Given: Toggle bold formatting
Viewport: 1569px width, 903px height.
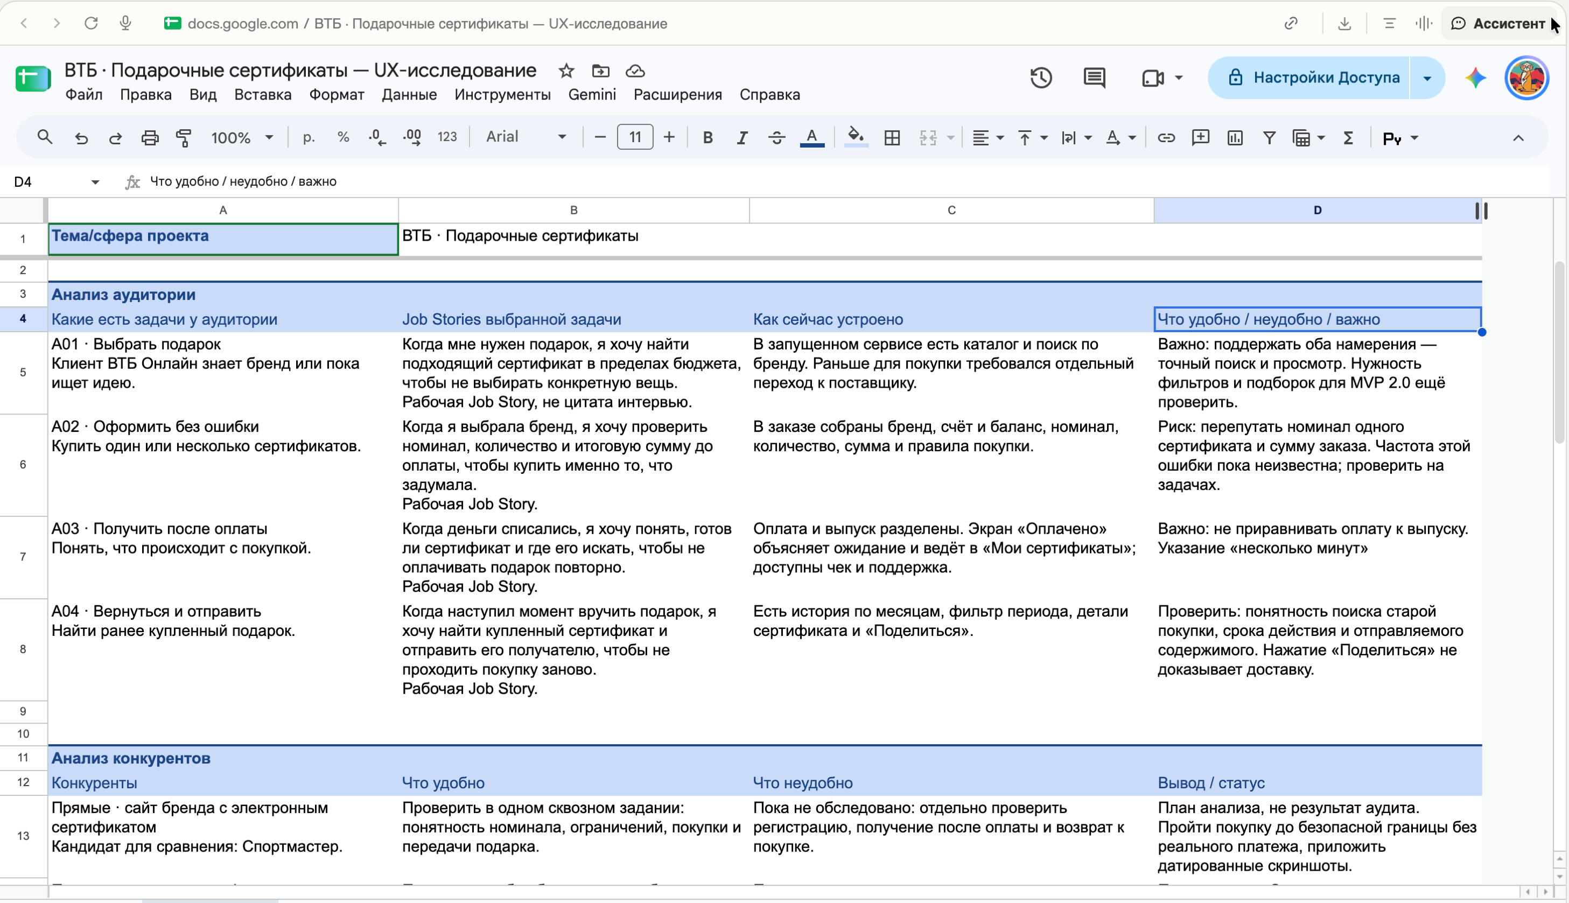Looking at the screenshot, I should point(708,138).
